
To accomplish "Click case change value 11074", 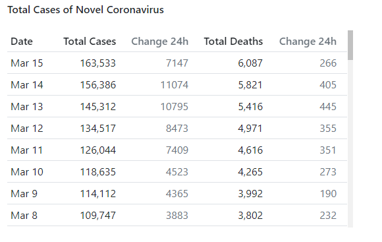I will point(174,85).
